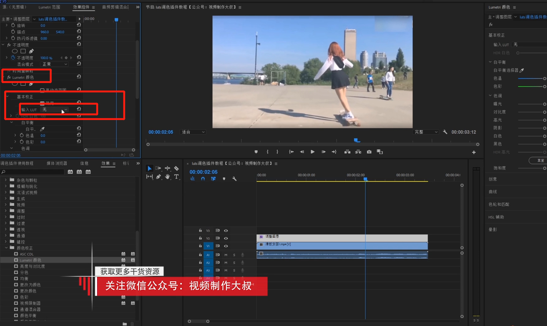Add a marker in the program monitor
This screenshot has width=547, height=326.
256,152
